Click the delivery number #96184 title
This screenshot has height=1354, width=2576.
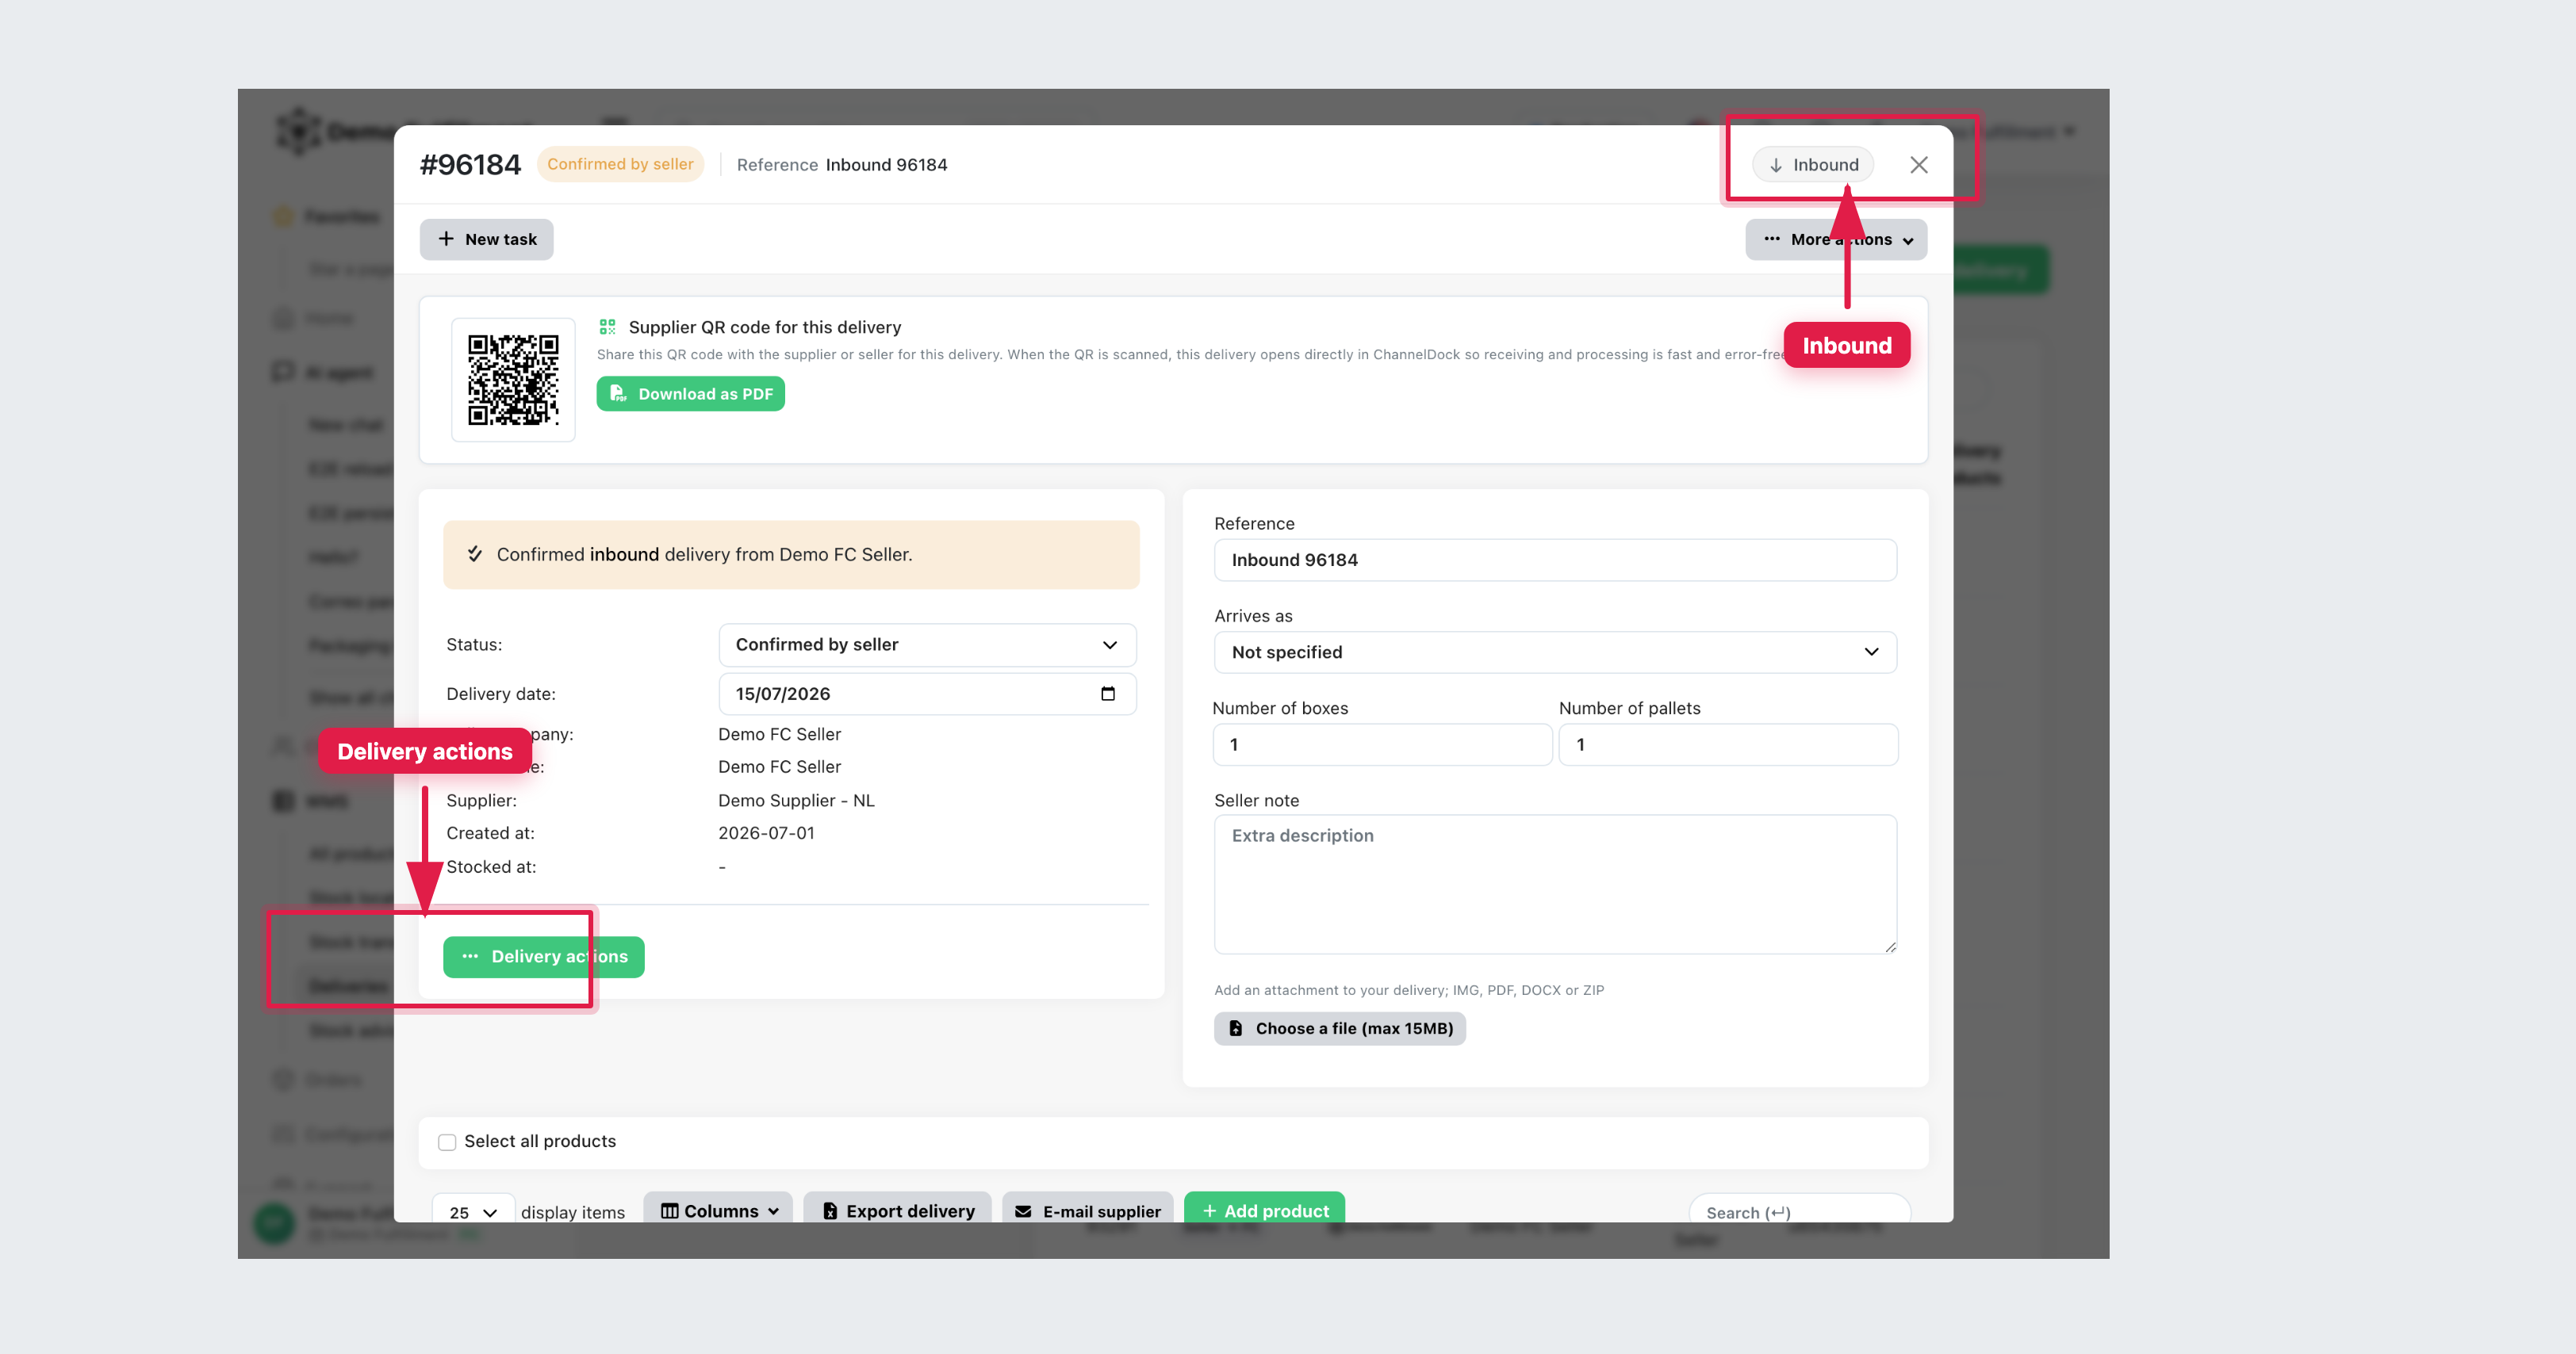click(470, 165)
